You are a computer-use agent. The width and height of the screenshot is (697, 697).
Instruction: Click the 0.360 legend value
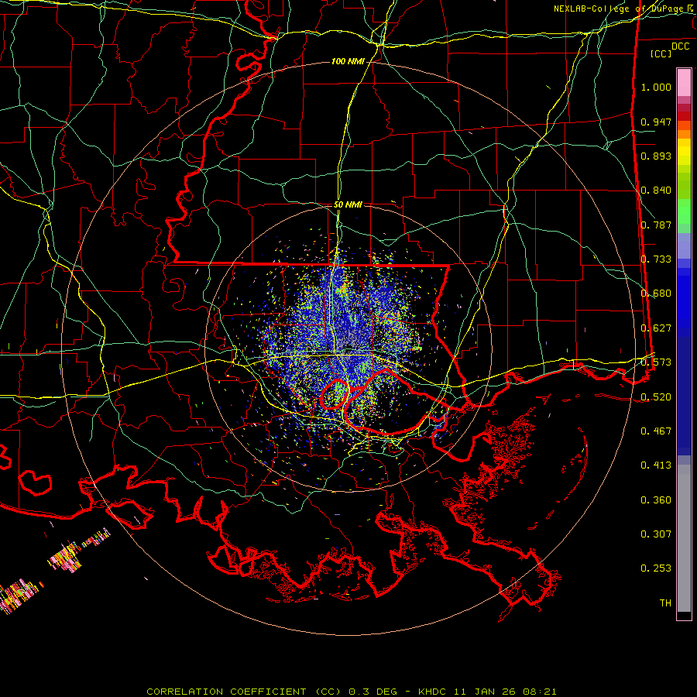(x=656, y=500)
